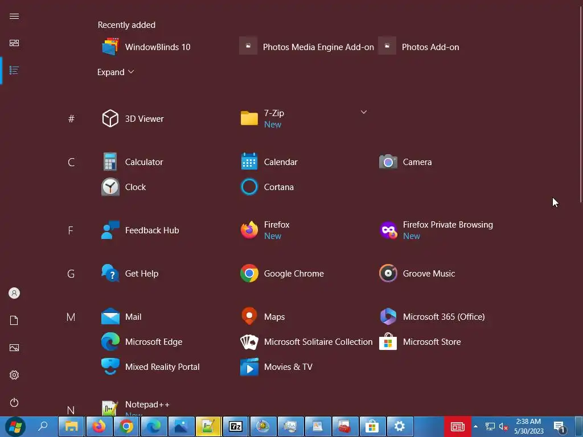Launch Microsoft Edge from the app list
This screenshot has width=583, height=437.
pos(142,342)
